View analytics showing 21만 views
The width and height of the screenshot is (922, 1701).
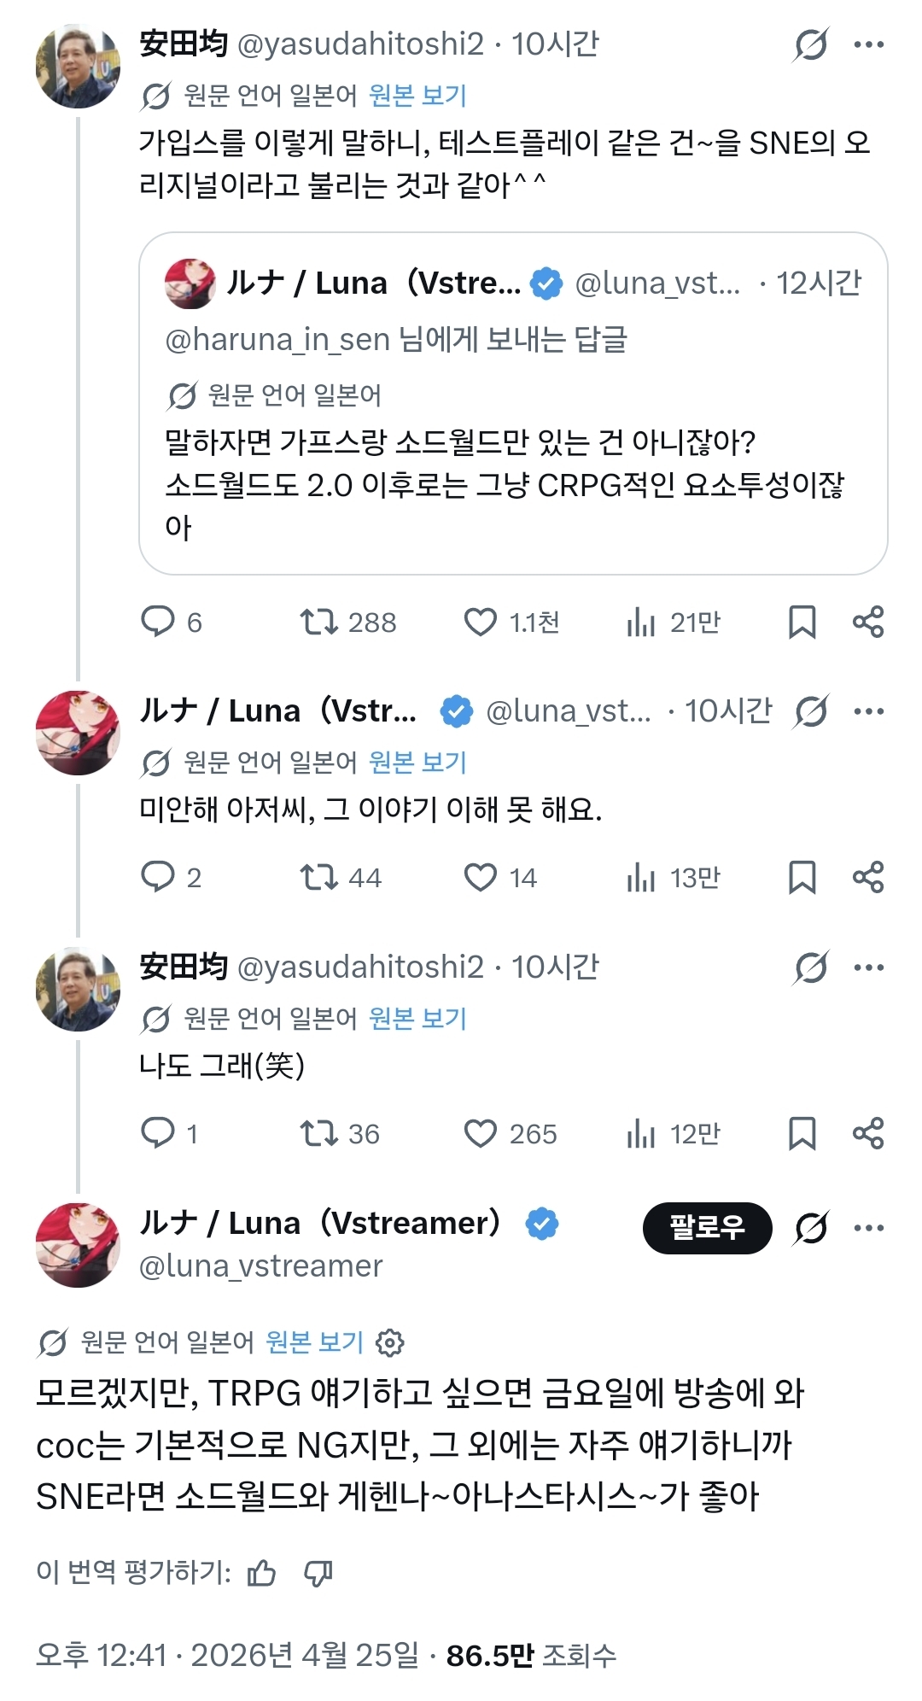point(641,622)
